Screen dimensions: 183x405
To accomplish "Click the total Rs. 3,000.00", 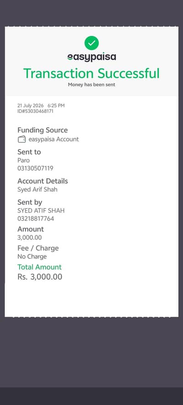I will coord(40,277).
